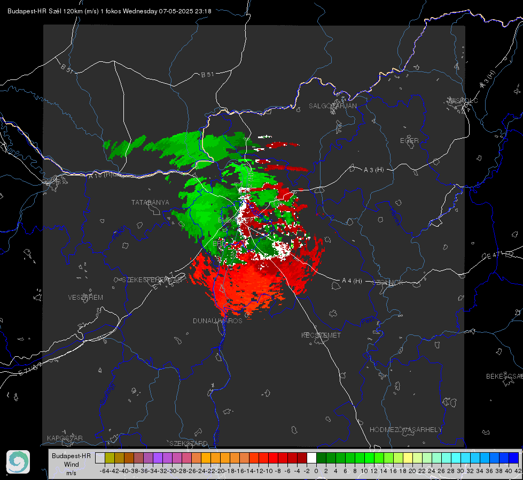Select the cyan swatch between 28 and 30
This screenshot has height=480, width=523.
pyautogui.click(x=456, y=458)
